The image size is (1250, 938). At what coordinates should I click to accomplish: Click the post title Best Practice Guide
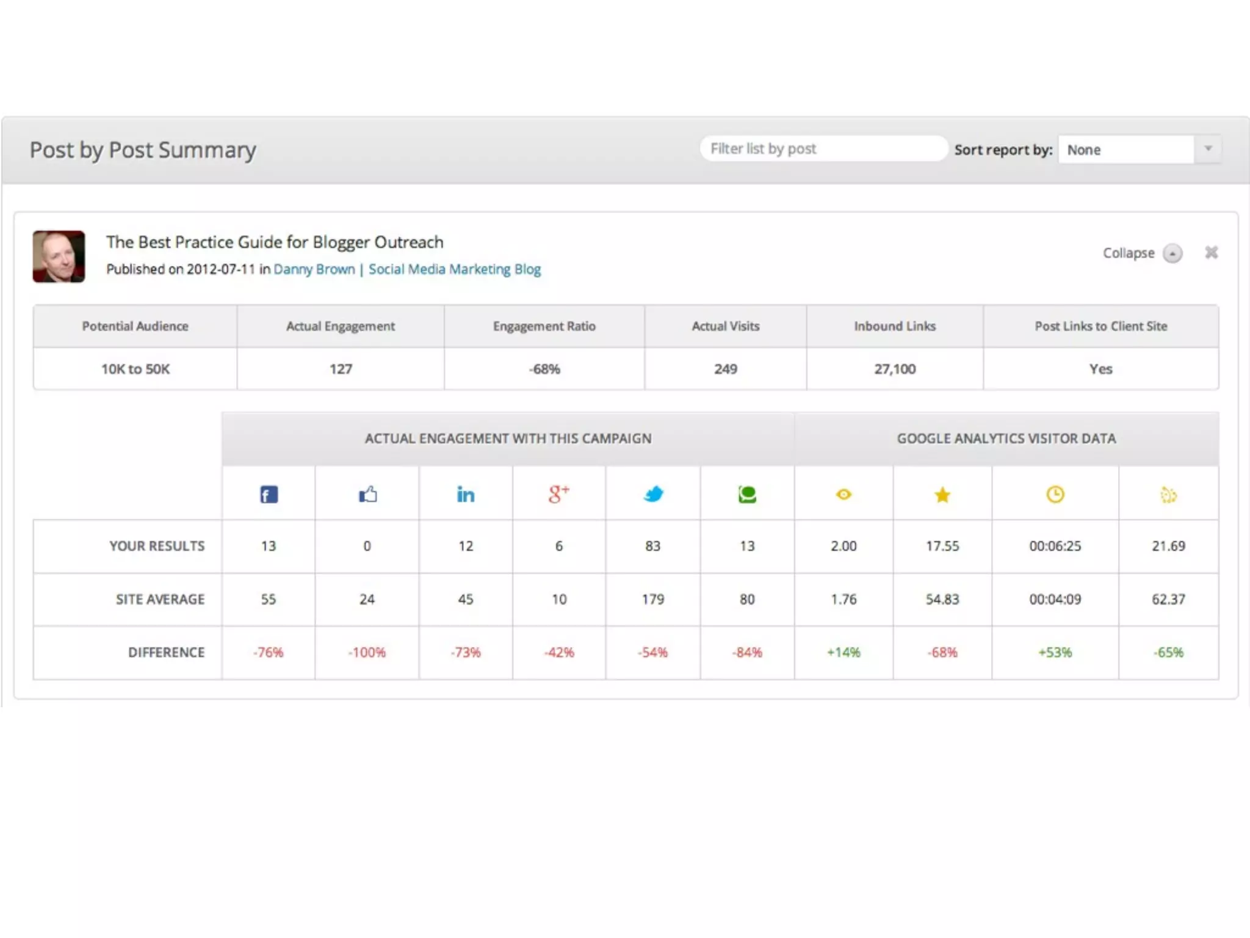pyautogui.click(x=275, y=242)
